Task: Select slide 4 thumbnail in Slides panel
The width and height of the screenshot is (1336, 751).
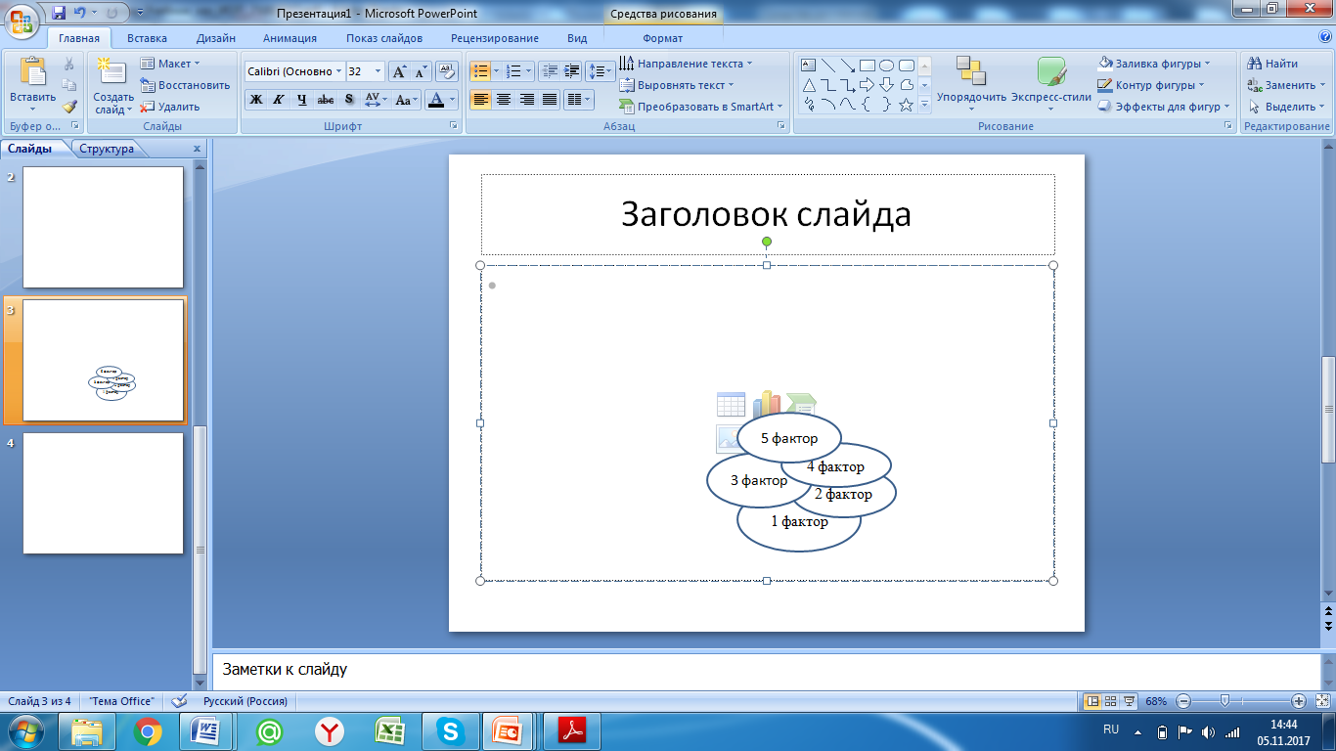Action: pos(103,493)
